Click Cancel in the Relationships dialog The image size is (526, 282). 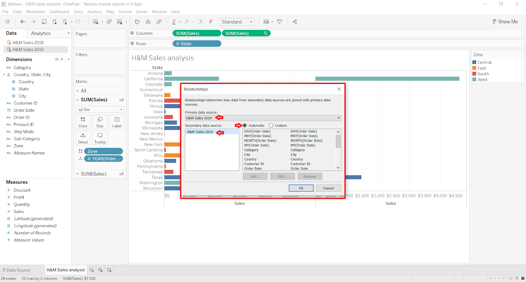pyautogui.click(x=328, y=188)
